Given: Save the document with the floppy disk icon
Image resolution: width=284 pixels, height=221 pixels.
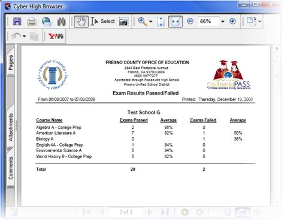Looking at the screenshot, I should click(17, 22).
